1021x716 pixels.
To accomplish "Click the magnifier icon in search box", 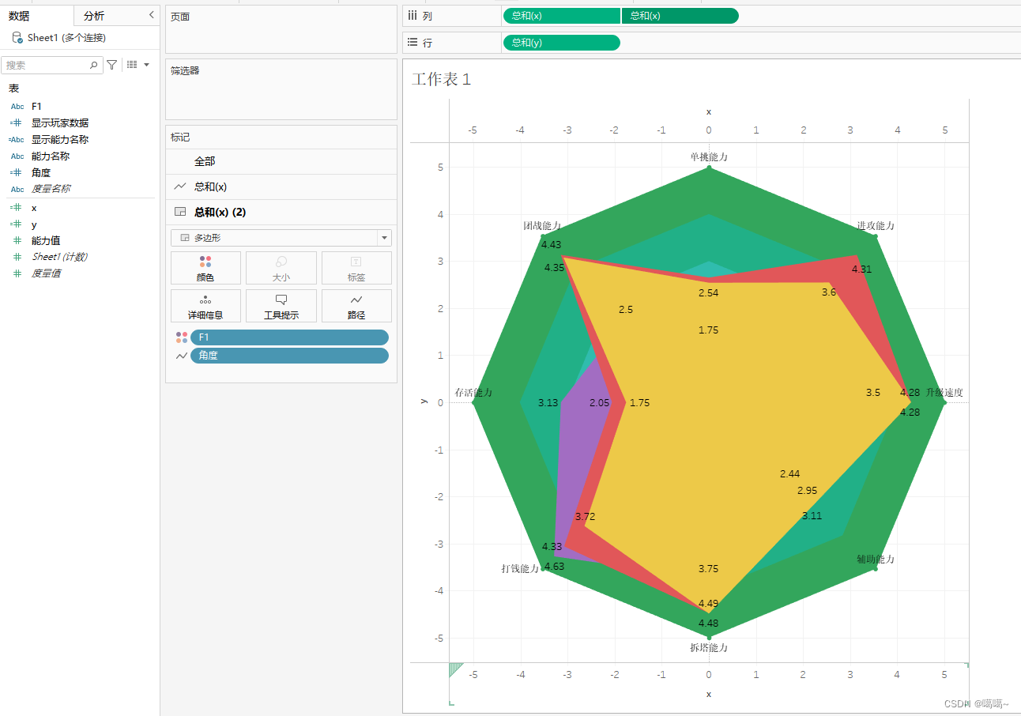I will coord(93,65).
